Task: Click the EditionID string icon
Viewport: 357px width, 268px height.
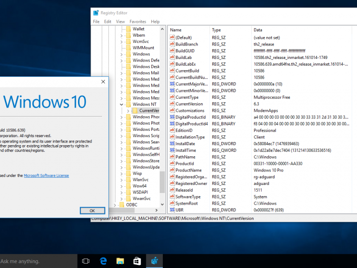Action: tap(172, 130)
